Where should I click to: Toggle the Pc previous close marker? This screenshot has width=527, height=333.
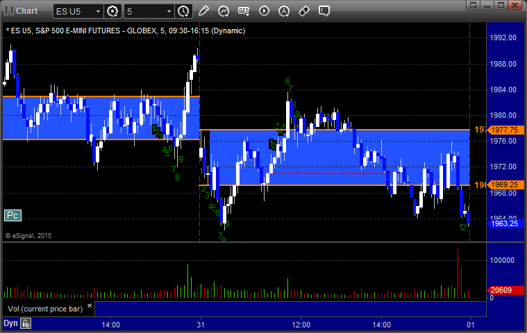[x=12, y=216]
